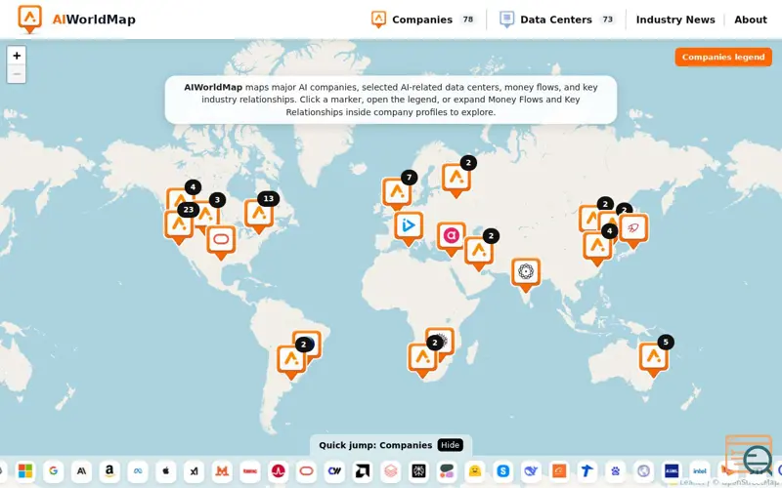Image resolution: width=782 pixels, height=488 pixels.
Task: Jump to Apple in the quick jump bar
Action: (166, 470)
